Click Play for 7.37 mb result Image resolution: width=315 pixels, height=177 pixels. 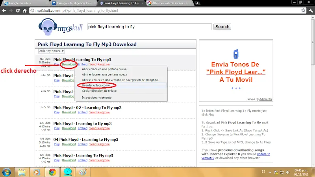pos(57,96)
